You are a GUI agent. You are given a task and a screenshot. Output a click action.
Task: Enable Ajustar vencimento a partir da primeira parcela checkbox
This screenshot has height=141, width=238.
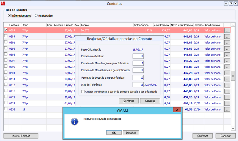83,92
